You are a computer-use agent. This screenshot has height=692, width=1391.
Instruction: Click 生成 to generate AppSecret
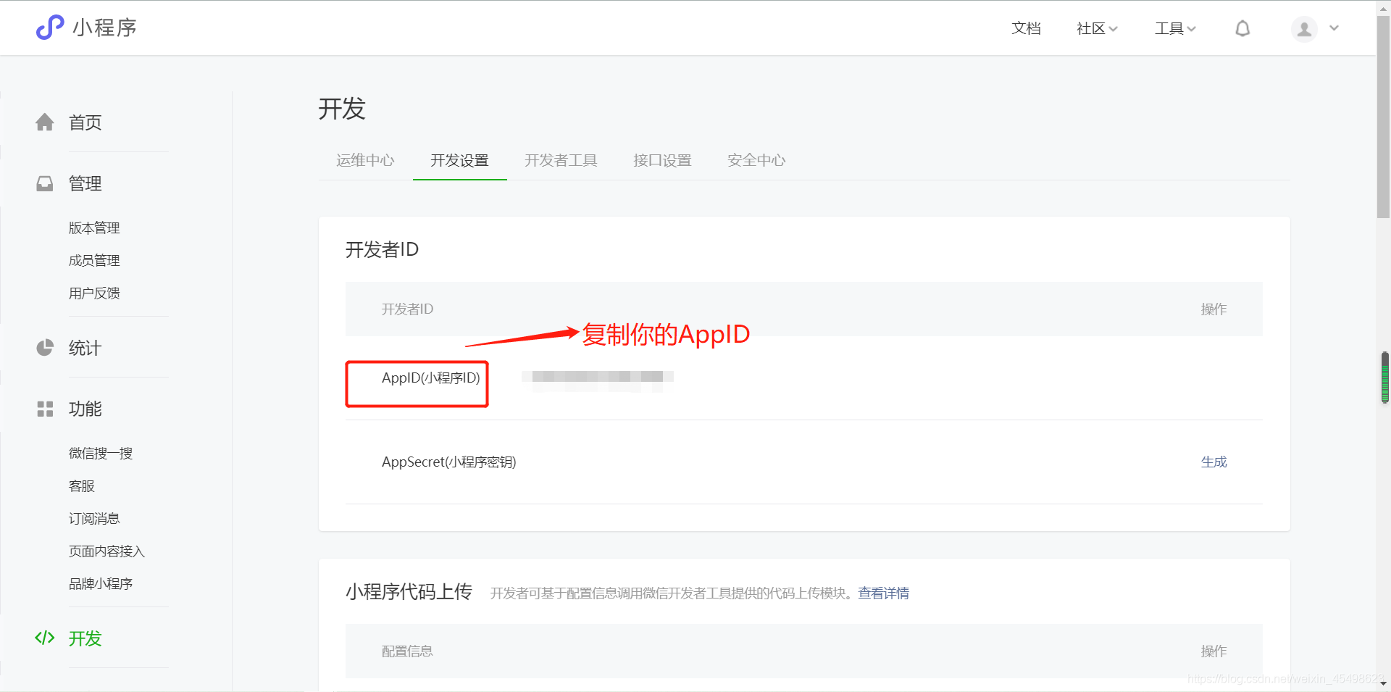tap(1214, 462)
